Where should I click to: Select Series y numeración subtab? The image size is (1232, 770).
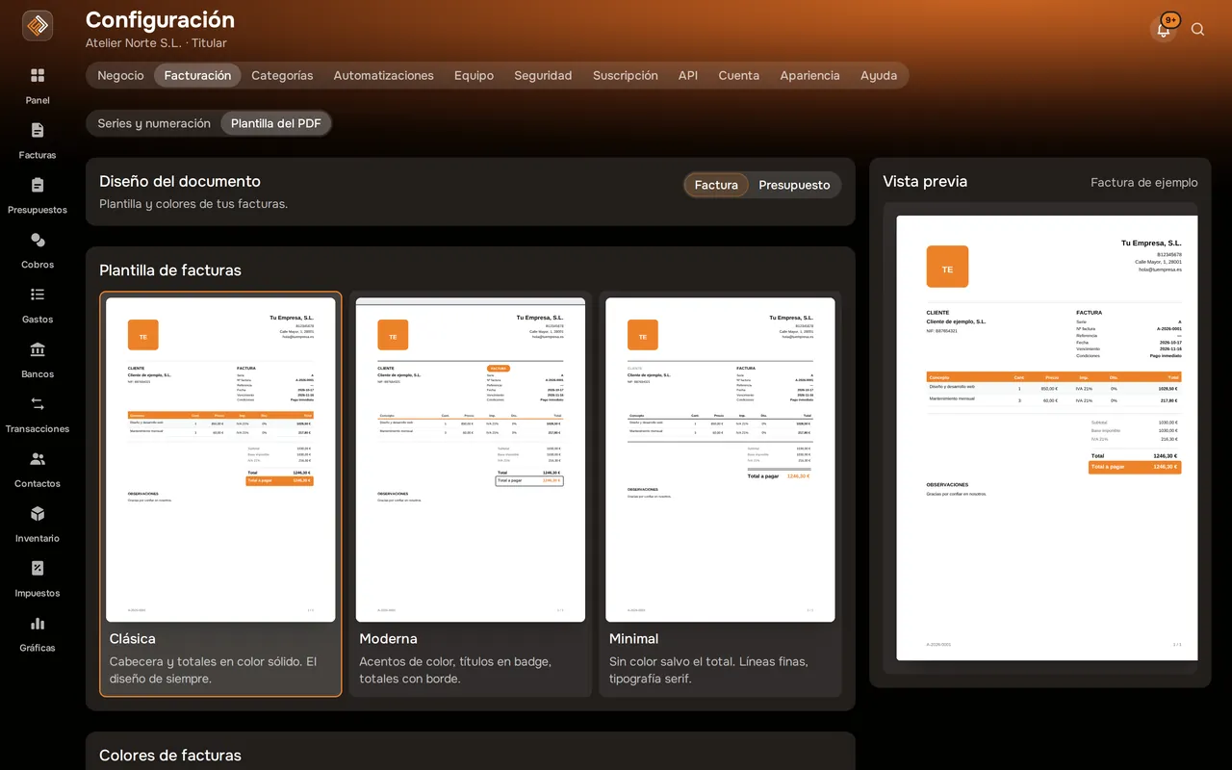click(154, 123)
